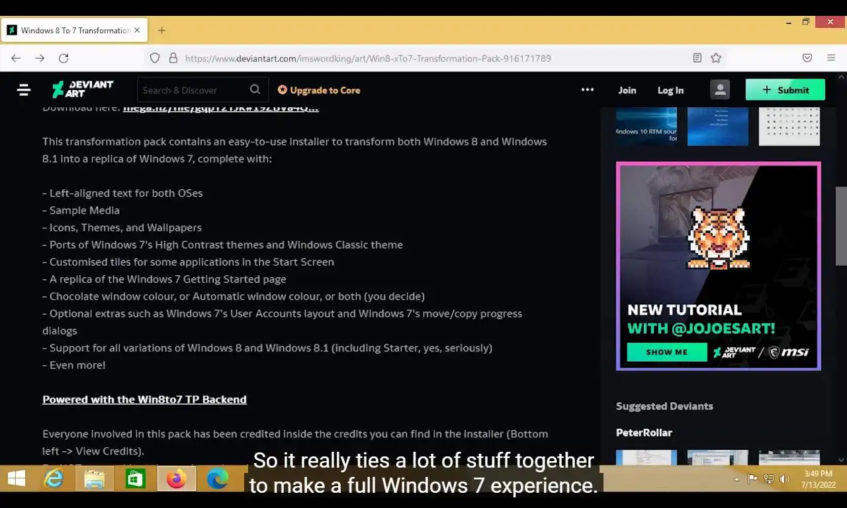Viewport: 847px width, 508px height.
Task: Open File Explorer from taskbar
Action: click(94, 479)
